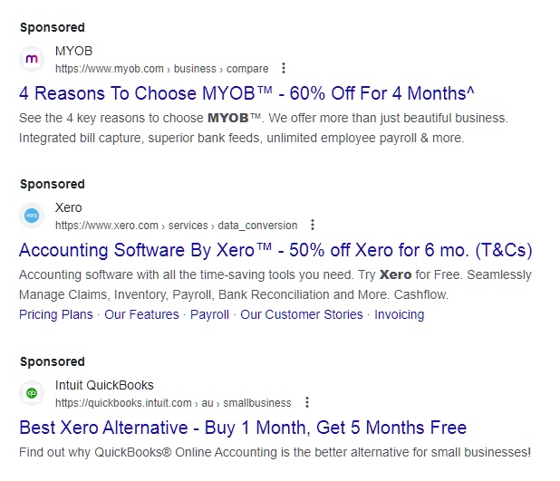
Task: Visit the Our Customer Stories sitelink
Action: 302,314
